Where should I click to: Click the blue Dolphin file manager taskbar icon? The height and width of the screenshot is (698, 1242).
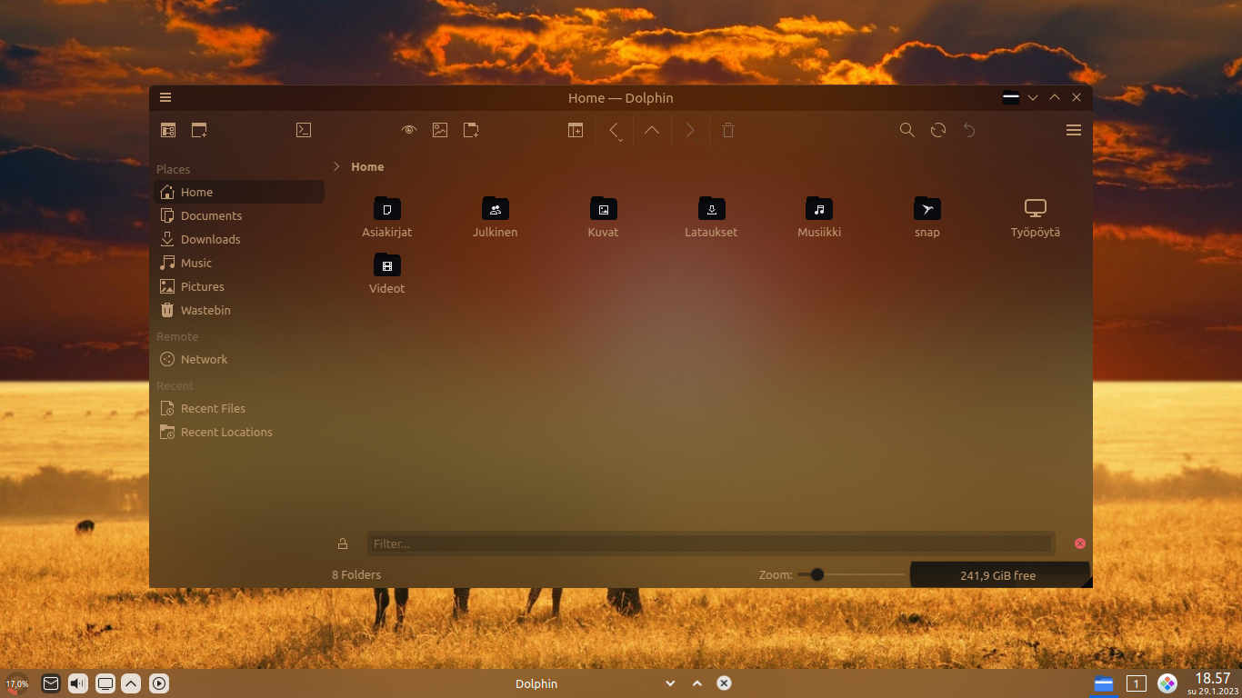[1104, 684]
